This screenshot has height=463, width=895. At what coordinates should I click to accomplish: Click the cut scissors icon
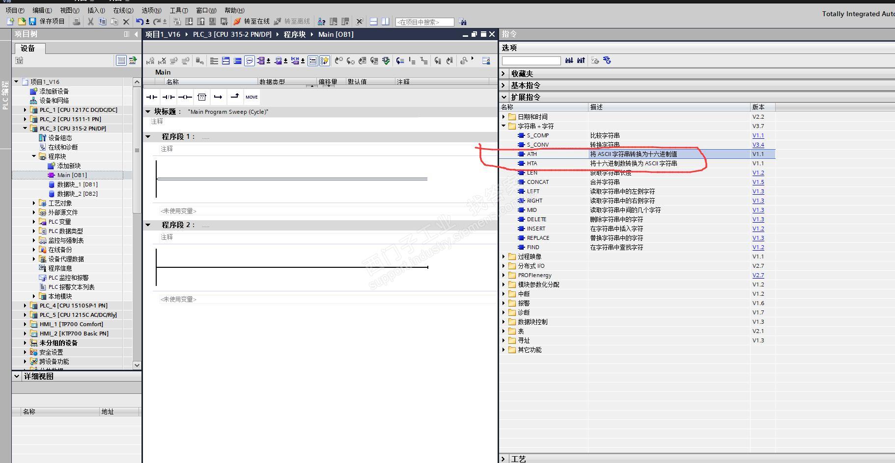click(90, 22)
